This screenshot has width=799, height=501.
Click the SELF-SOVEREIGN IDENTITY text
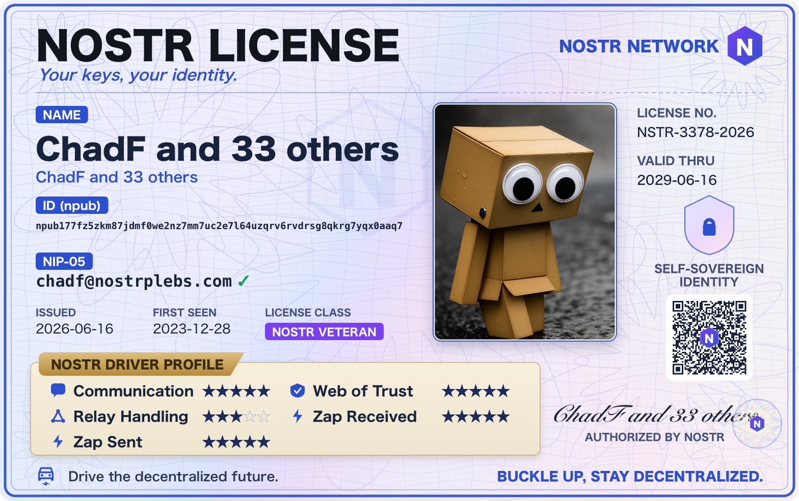(709, 275)
